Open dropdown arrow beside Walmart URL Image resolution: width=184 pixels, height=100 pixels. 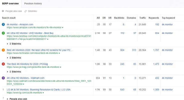pyautogui.click(x=24, y=84)
